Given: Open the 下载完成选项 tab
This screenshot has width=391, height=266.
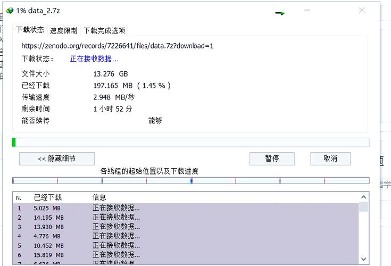Looking at the screenshot, I should pos(104,31).
